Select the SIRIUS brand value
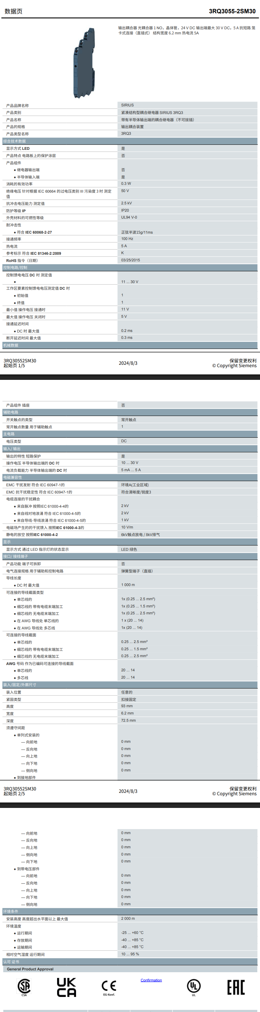Image resolution: width=260 pixels, height=1012 pixels. (127, 105)
